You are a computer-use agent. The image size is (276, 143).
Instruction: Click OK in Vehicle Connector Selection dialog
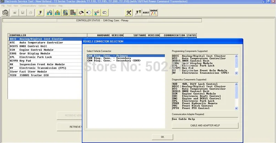click(x=162, y=137)
